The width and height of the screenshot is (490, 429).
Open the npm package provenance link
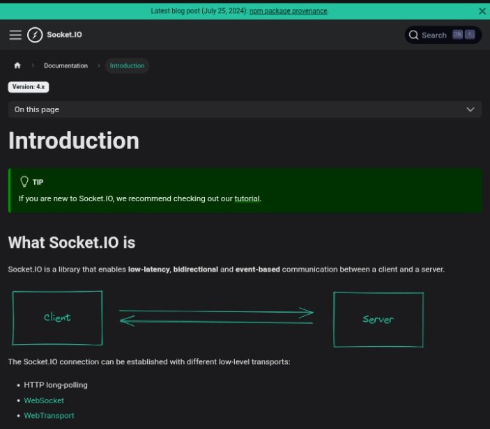pos(288,11)
